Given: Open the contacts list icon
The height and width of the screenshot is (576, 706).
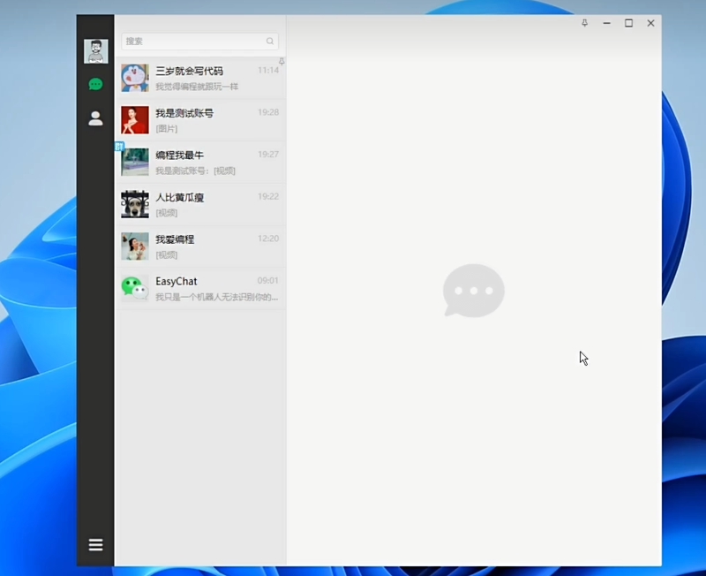Looking at the screenshot, I should tap(95, 118).
